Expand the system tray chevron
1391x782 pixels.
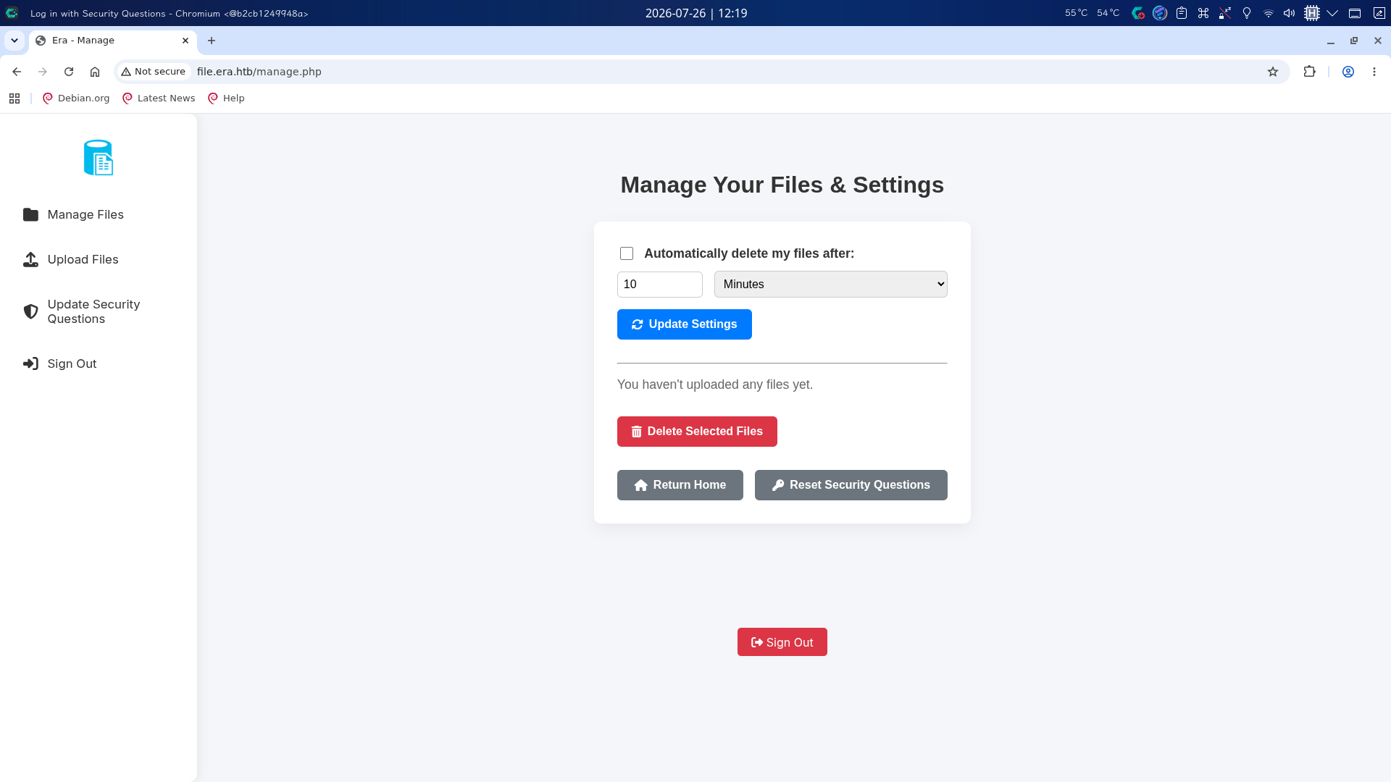click(1332, 13)
